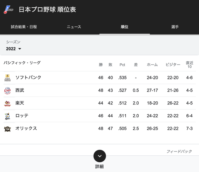This screenshot has height=172, width=199.
Task: Click the NPB league logo icon
Action: point(8,10)
